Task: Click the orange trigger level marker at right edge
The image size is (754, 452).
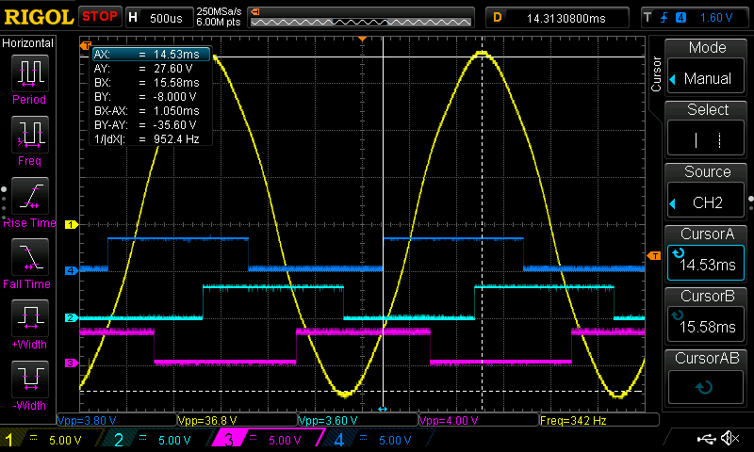Action: tap(654, 255)
